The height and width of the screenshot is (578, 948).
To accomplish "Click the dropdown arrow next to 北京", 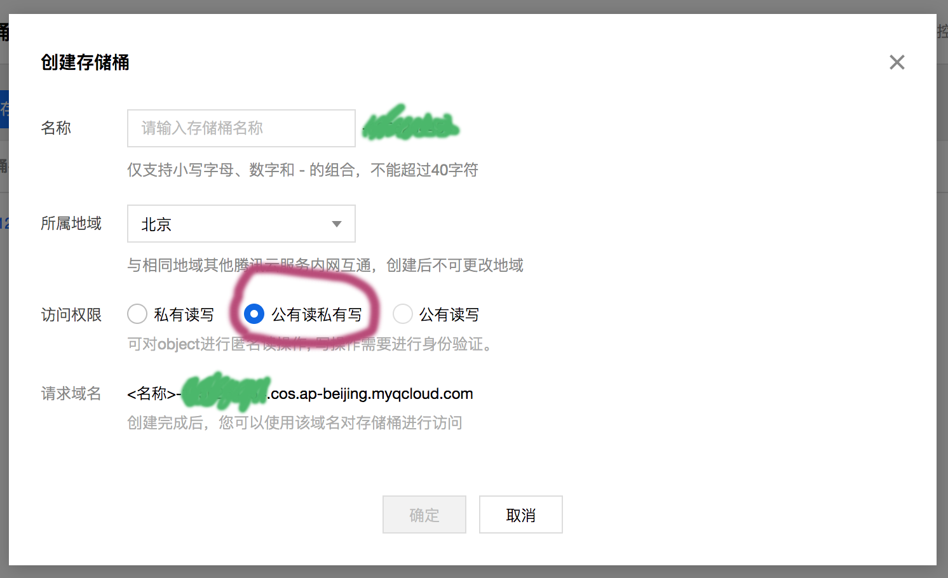I will [337, 224].
